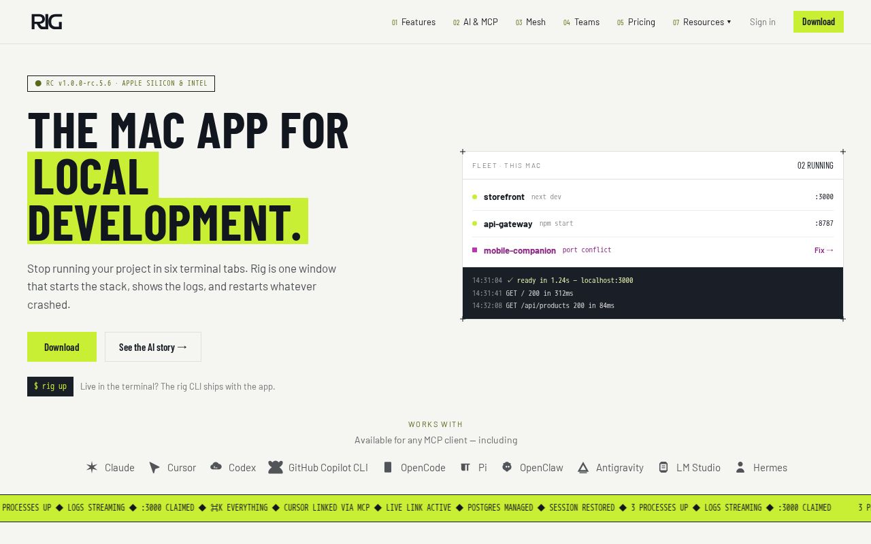Click See the AI story button
The width and height of the screenshot is (871, 544).
pos(153,347)
